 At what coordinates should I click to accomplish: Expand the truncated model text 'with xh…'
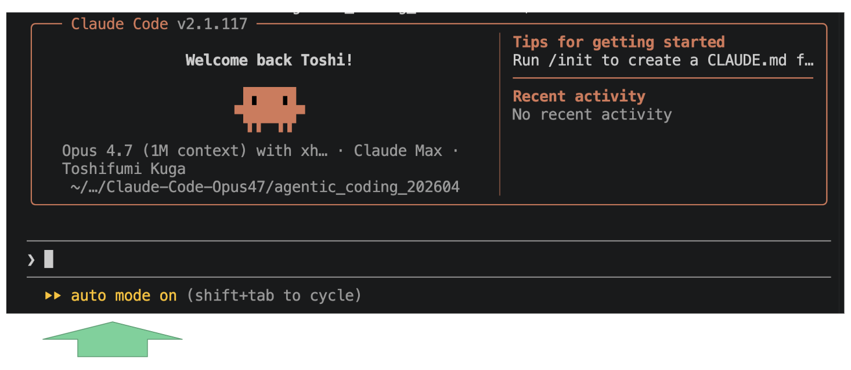click(x=293, y=151)
